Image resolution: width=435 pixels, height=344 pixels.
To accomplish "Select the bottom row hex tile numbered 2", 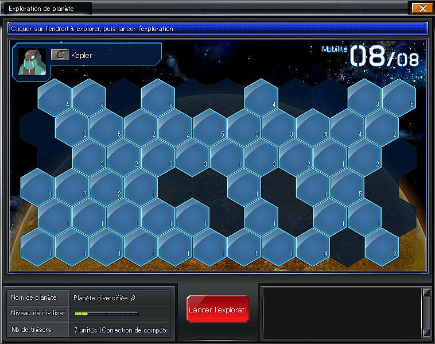I will tap(382, 247).
